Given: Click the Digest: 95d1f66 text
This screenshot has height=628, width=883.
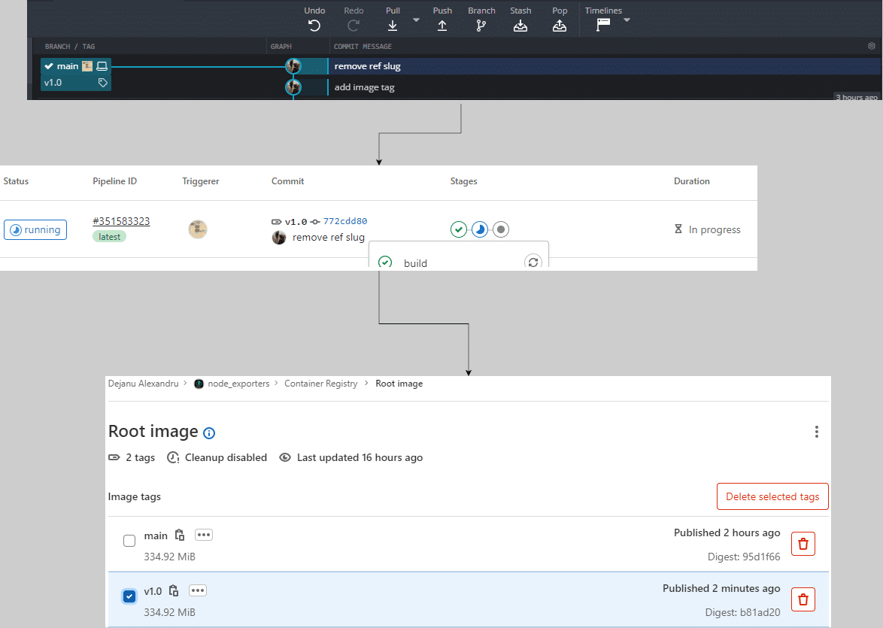Looking at the screenshot, I should pyautogui.click(x=744, y=557).
